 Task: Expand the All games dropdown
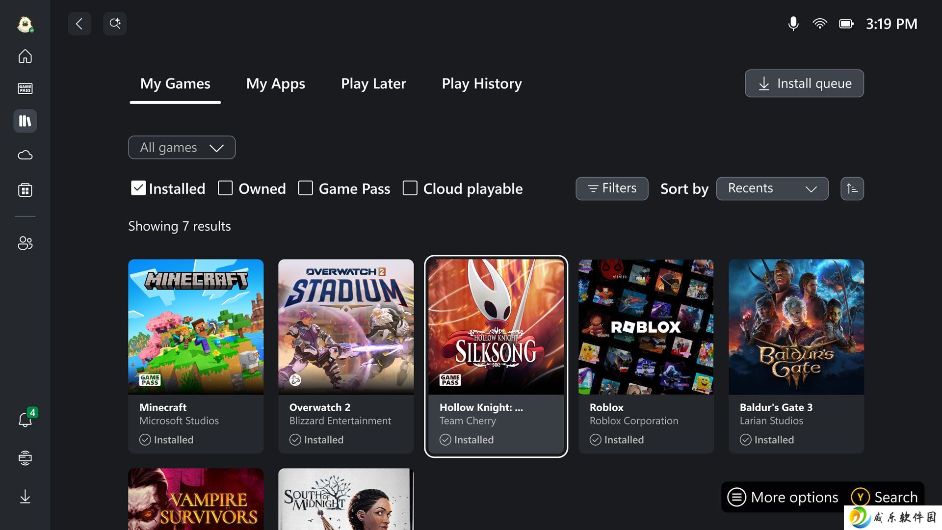[182, 147]
